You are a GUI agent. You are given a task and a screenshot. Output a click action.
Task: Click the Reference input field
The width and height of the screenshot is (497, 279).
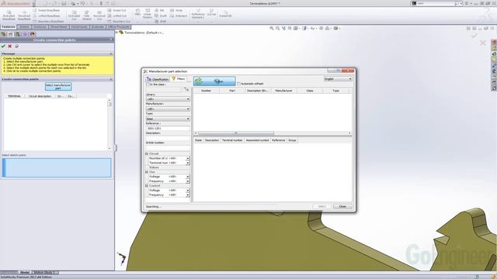click(168, 129)
